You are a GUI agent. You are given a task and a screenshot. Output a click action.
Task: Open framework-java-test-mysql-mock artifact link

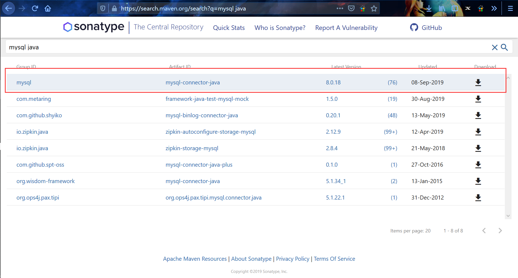click(207, 99)
